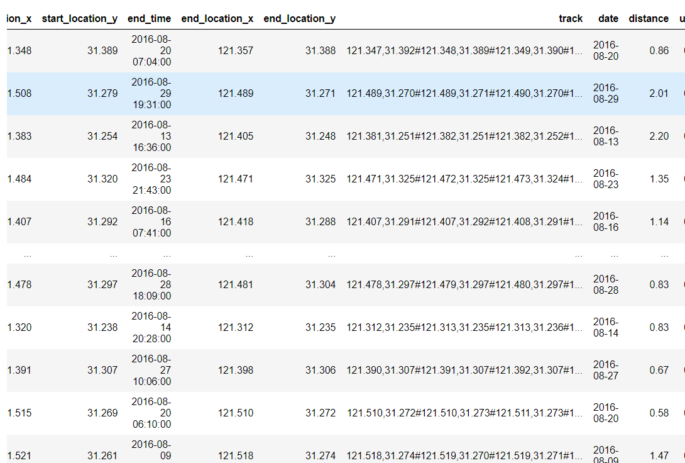Screen dimensions: 685x463
Task: Click track cell starting 121.489,31.270
Action: pyautogui.click(x=464, y=94)
